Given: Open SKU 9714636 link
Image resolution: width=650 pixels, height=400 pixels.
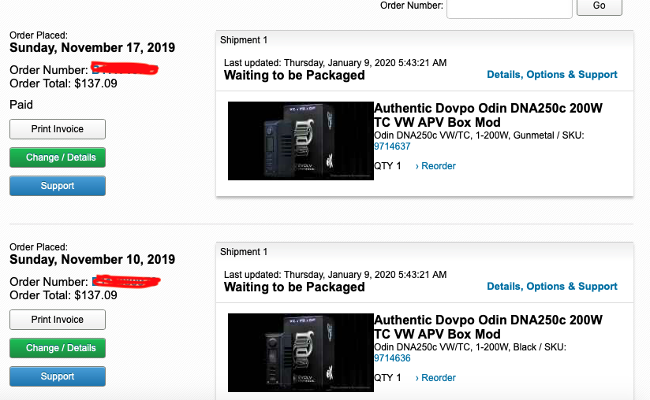Looking at the screenshot, I should click(x=392, y=358).
